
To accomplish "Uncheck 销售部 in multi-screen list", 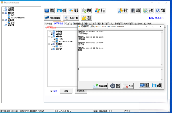I will pyautogui.click(x=52, y=34).
